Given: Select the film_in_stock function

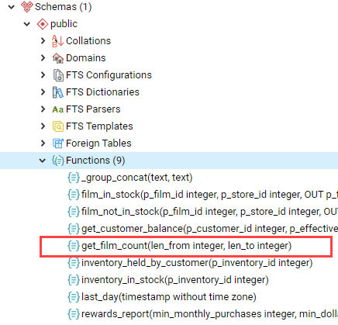Looking at the screenshot, I should point(202,195).
